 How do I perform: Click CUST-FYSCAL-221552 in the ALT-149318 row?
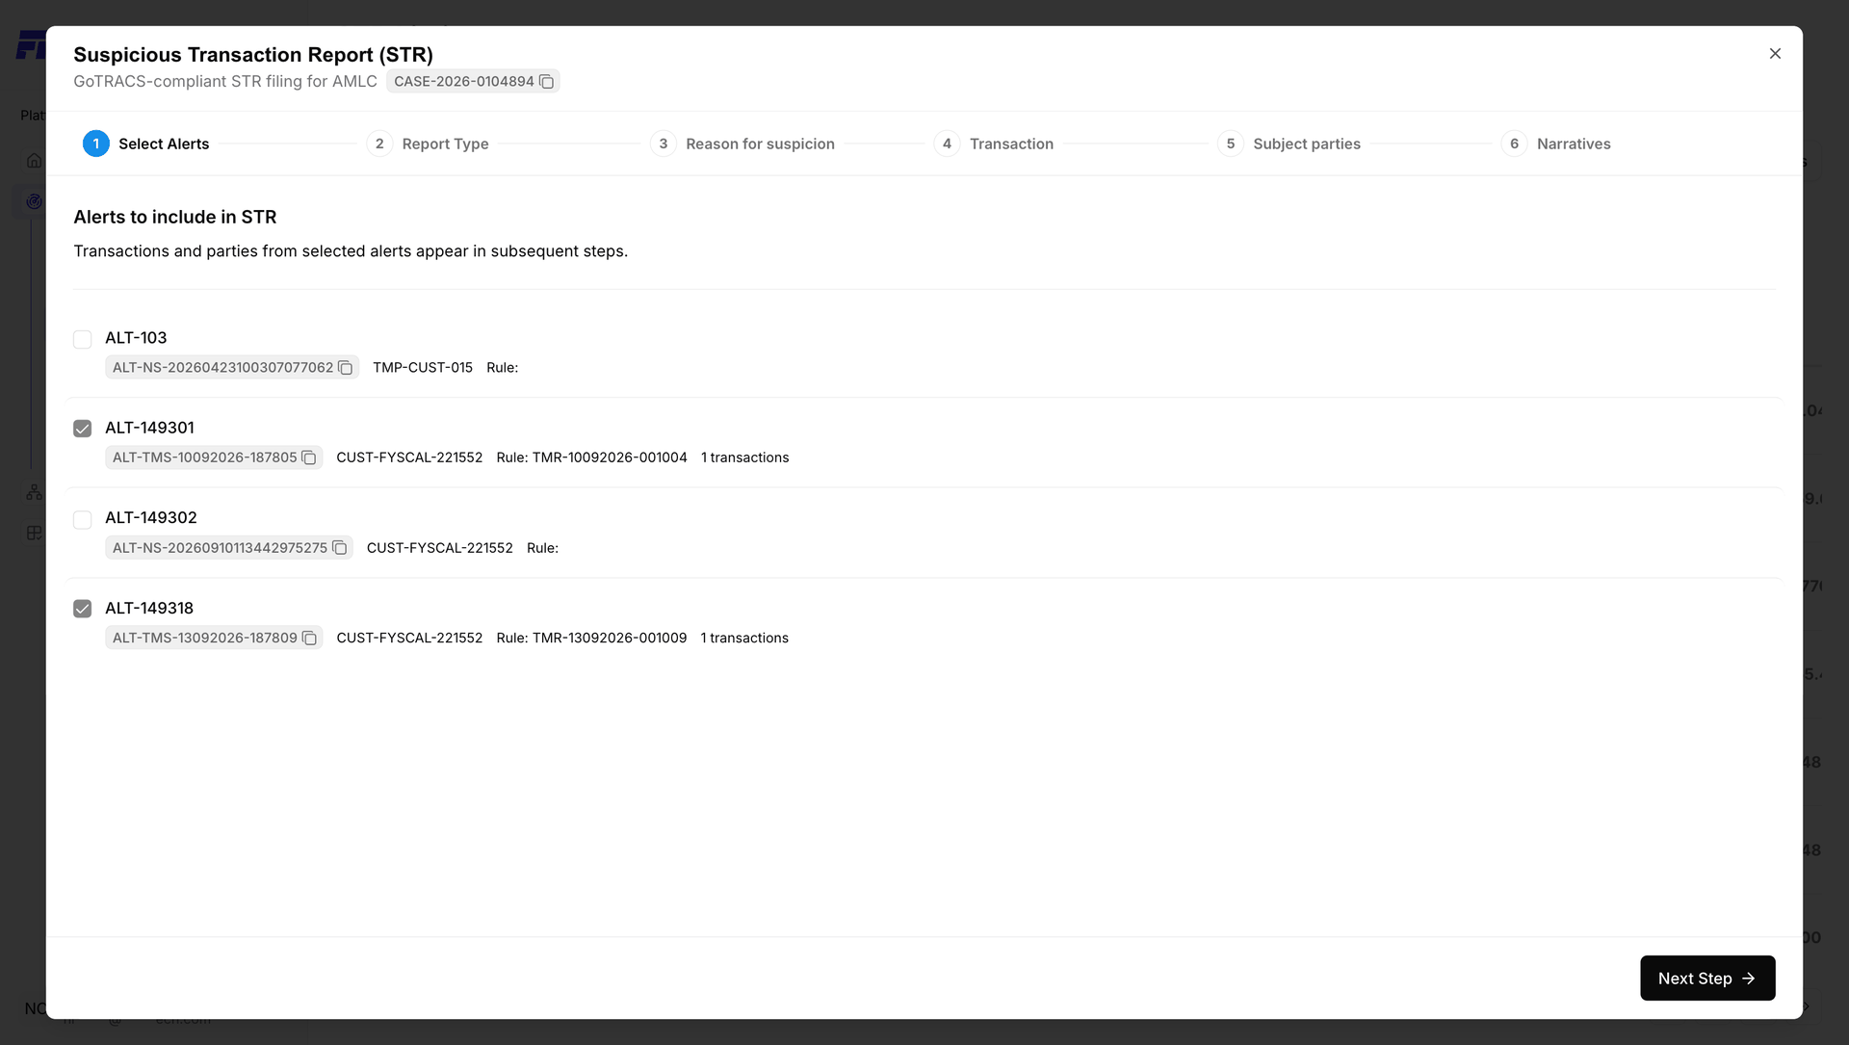coord(409,638)
